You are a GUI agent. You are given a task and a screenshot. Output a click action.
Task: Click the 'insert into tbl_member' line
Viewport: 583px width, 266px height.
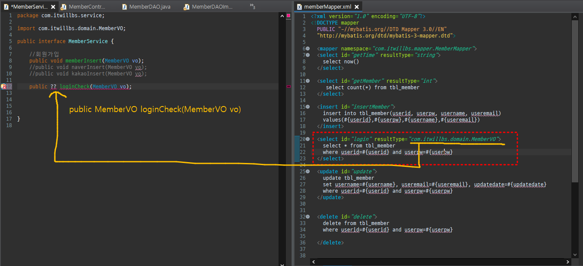(412, 113)
